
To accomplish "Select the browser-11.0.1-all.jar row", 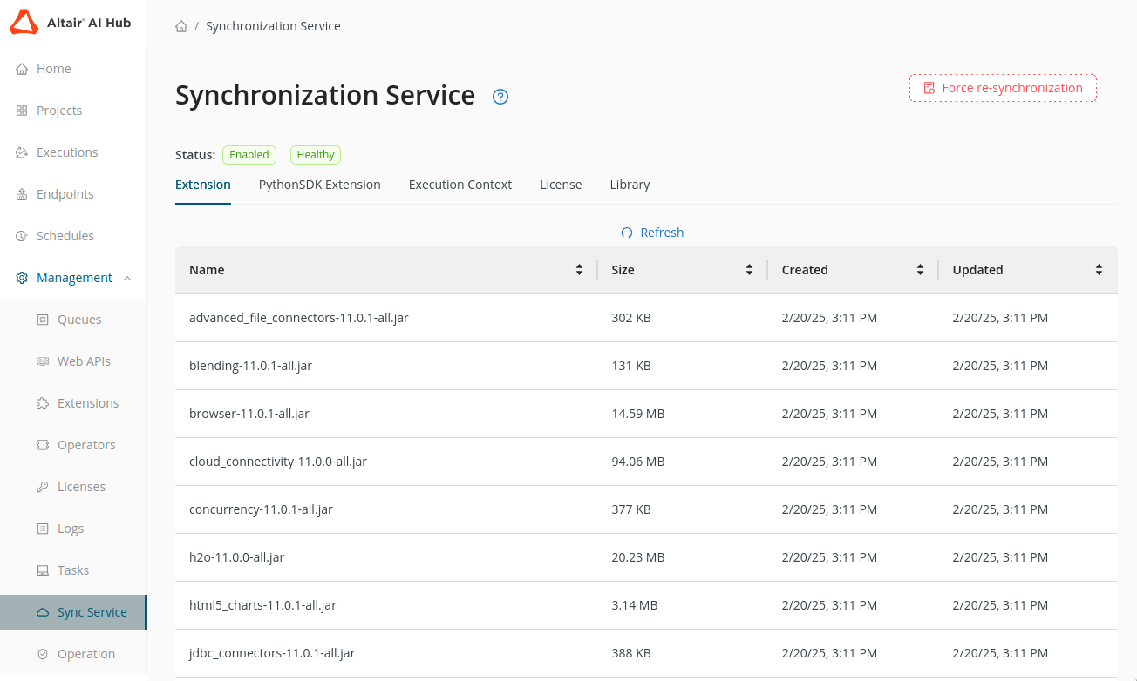I will point(249,414).
